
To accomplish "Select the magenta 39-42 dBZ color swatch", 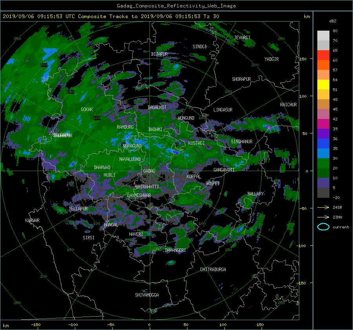I will [323, 124].
